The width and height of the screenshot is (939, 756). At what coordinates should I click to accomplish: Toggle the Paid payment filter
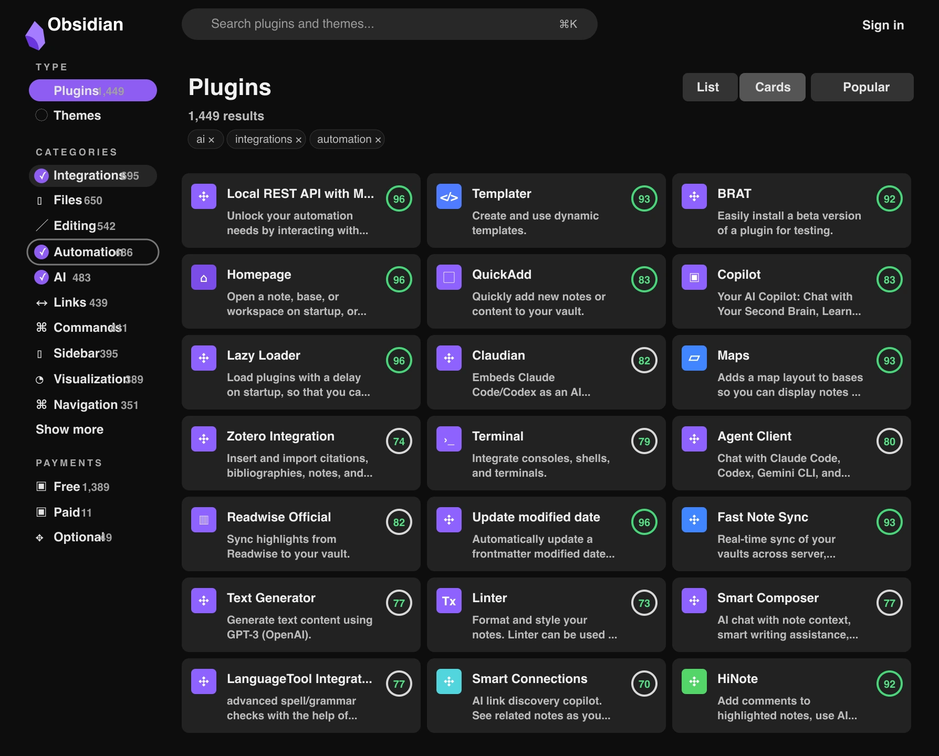coord(41,512)
